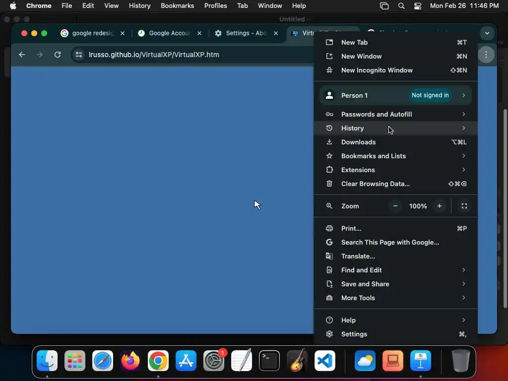
Task: Expand the Save and Share submenu
Action: coord(395,284)
